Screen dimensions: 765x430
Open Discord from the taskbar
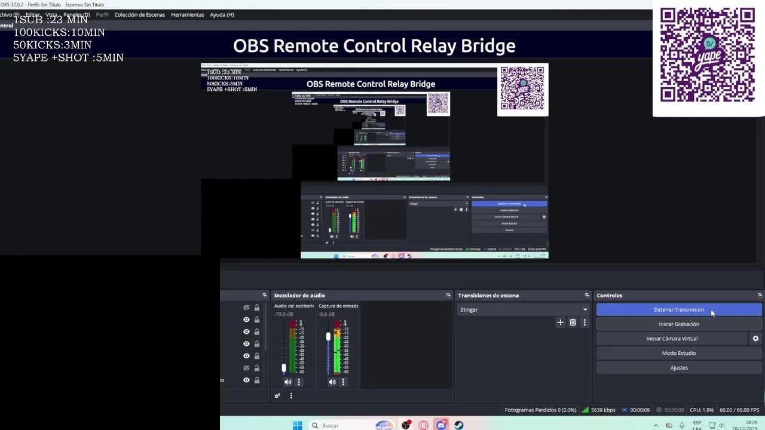pyautogui.click(x=441, y=425)
